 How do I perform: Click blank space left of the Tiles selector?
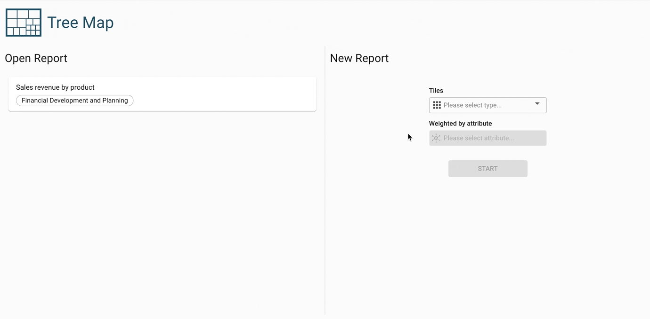pos(377,105)
